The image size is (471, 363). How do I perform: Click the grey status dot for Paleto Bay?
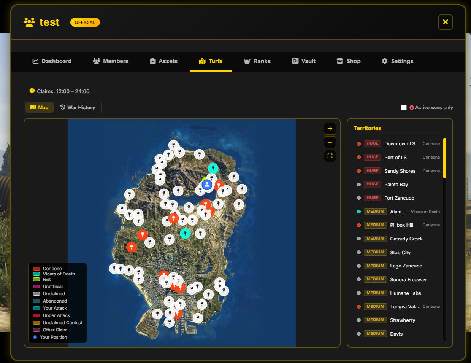[358, 185]
